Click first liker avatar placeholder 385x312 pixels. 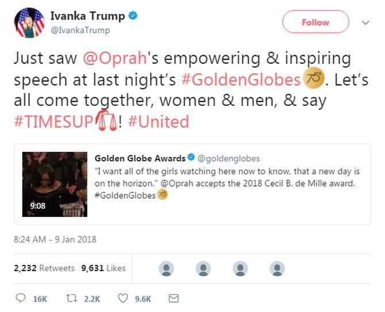pyautogui.click(x=166, y=268)
